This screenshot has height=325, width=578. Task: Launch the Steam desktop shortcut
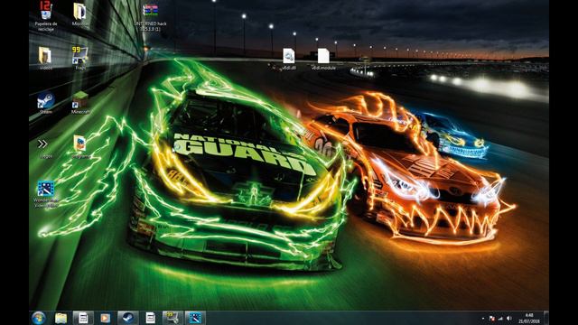coord(46,102)
